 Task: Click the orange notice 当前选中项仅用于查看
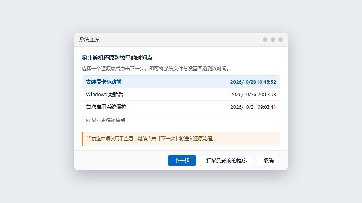(181, 139)
